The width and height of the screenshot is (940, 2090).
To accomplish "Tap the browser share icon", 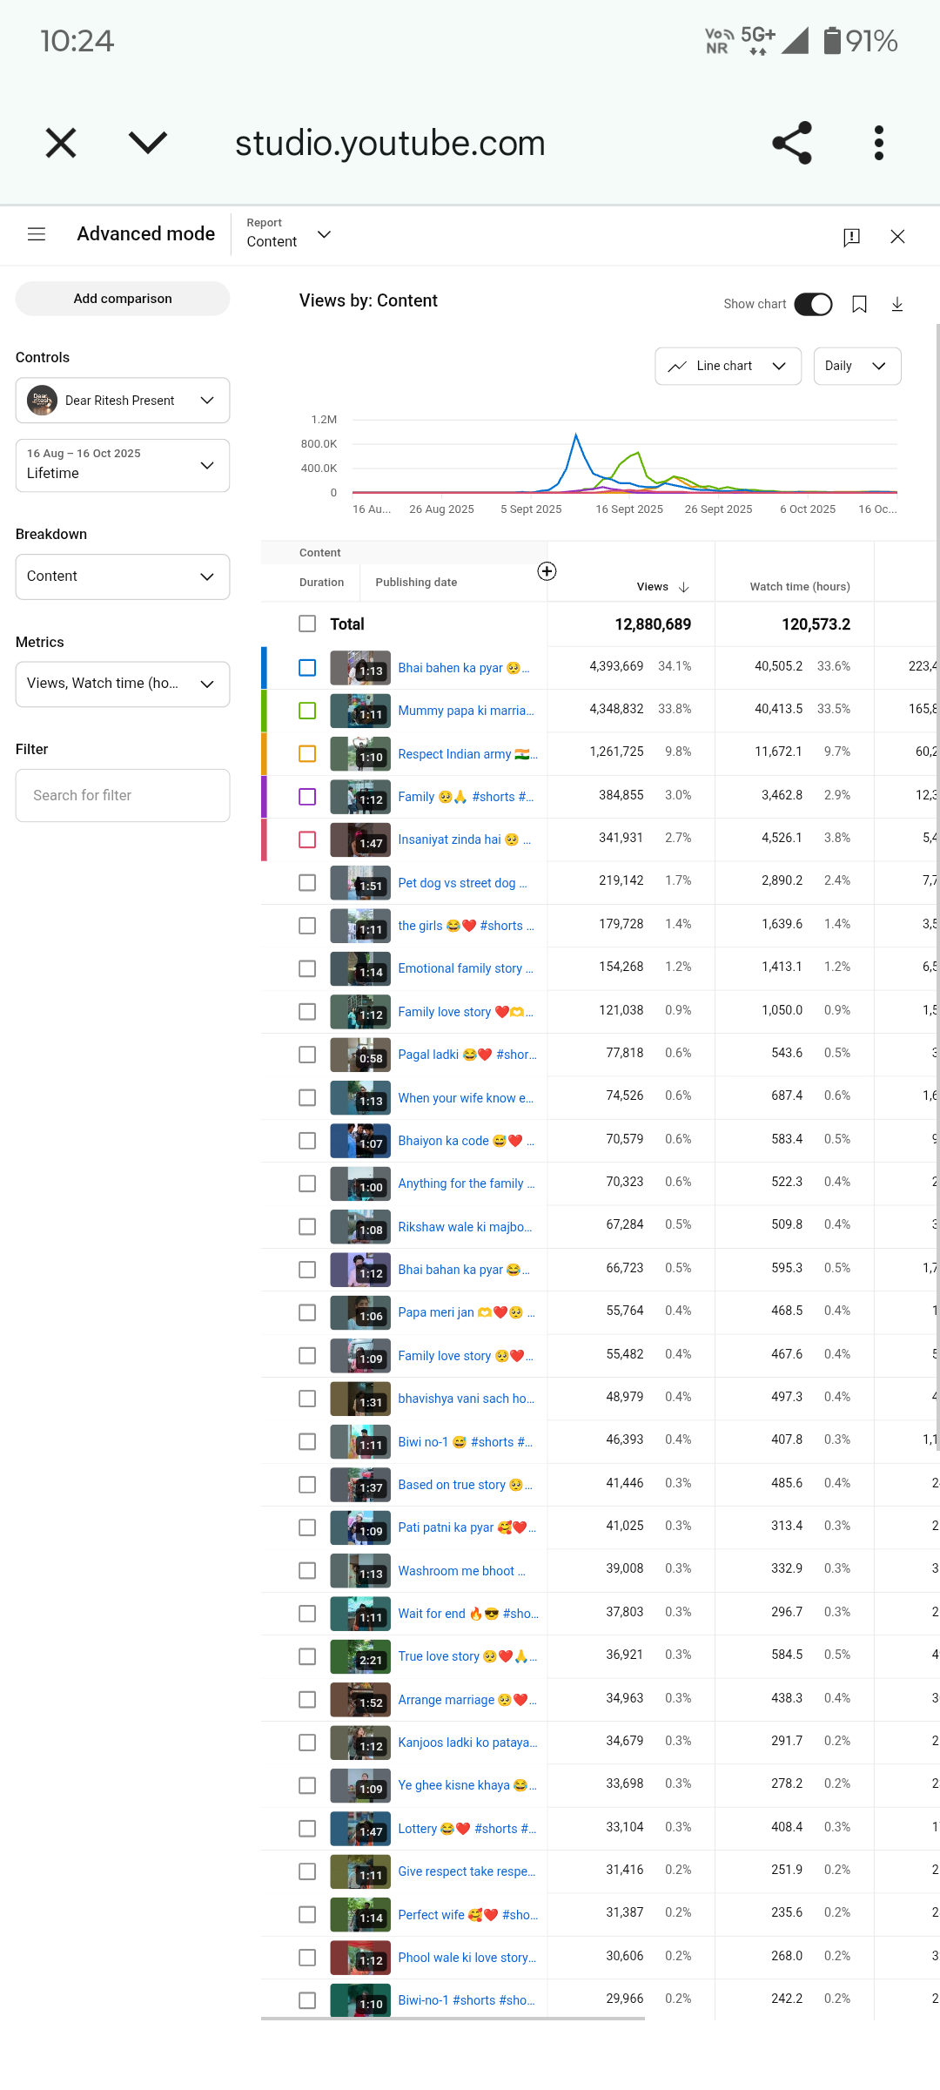I will click(791, 143).
